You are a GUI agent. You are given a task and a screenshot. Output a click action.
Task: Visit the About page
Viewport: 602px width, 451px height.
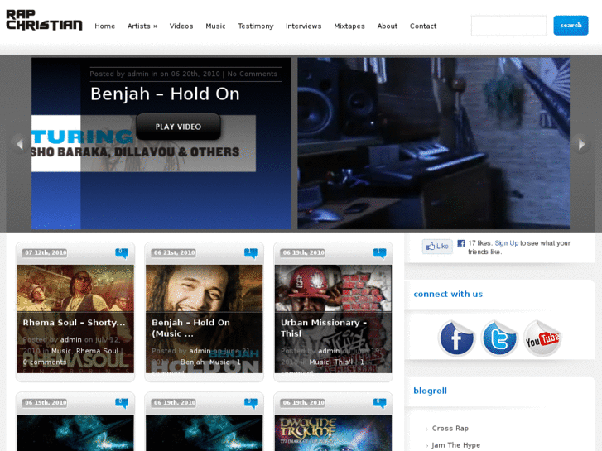click(387, 26)
